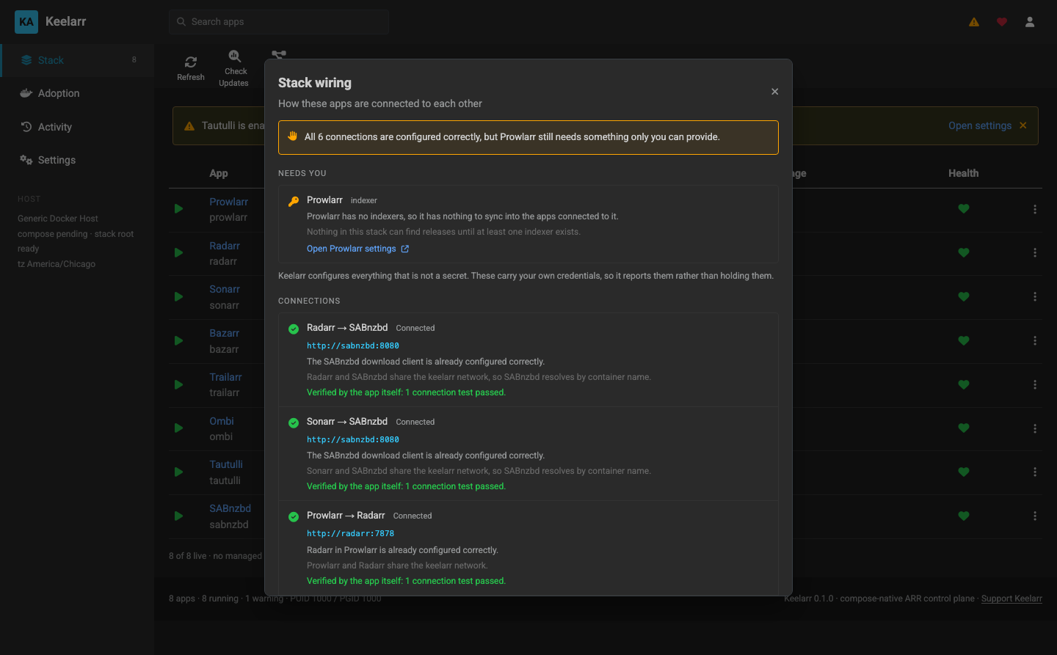
Task: Click play icon for Radarr row
Action: click(178, 253)
